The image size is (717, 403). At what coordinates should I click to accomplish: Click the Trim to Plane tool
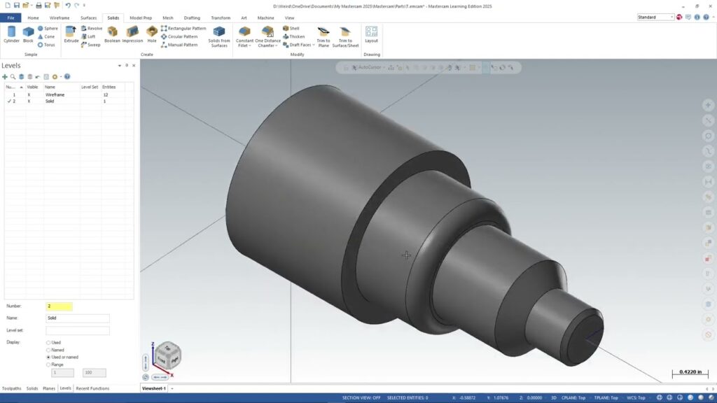(x=323, y=35)
